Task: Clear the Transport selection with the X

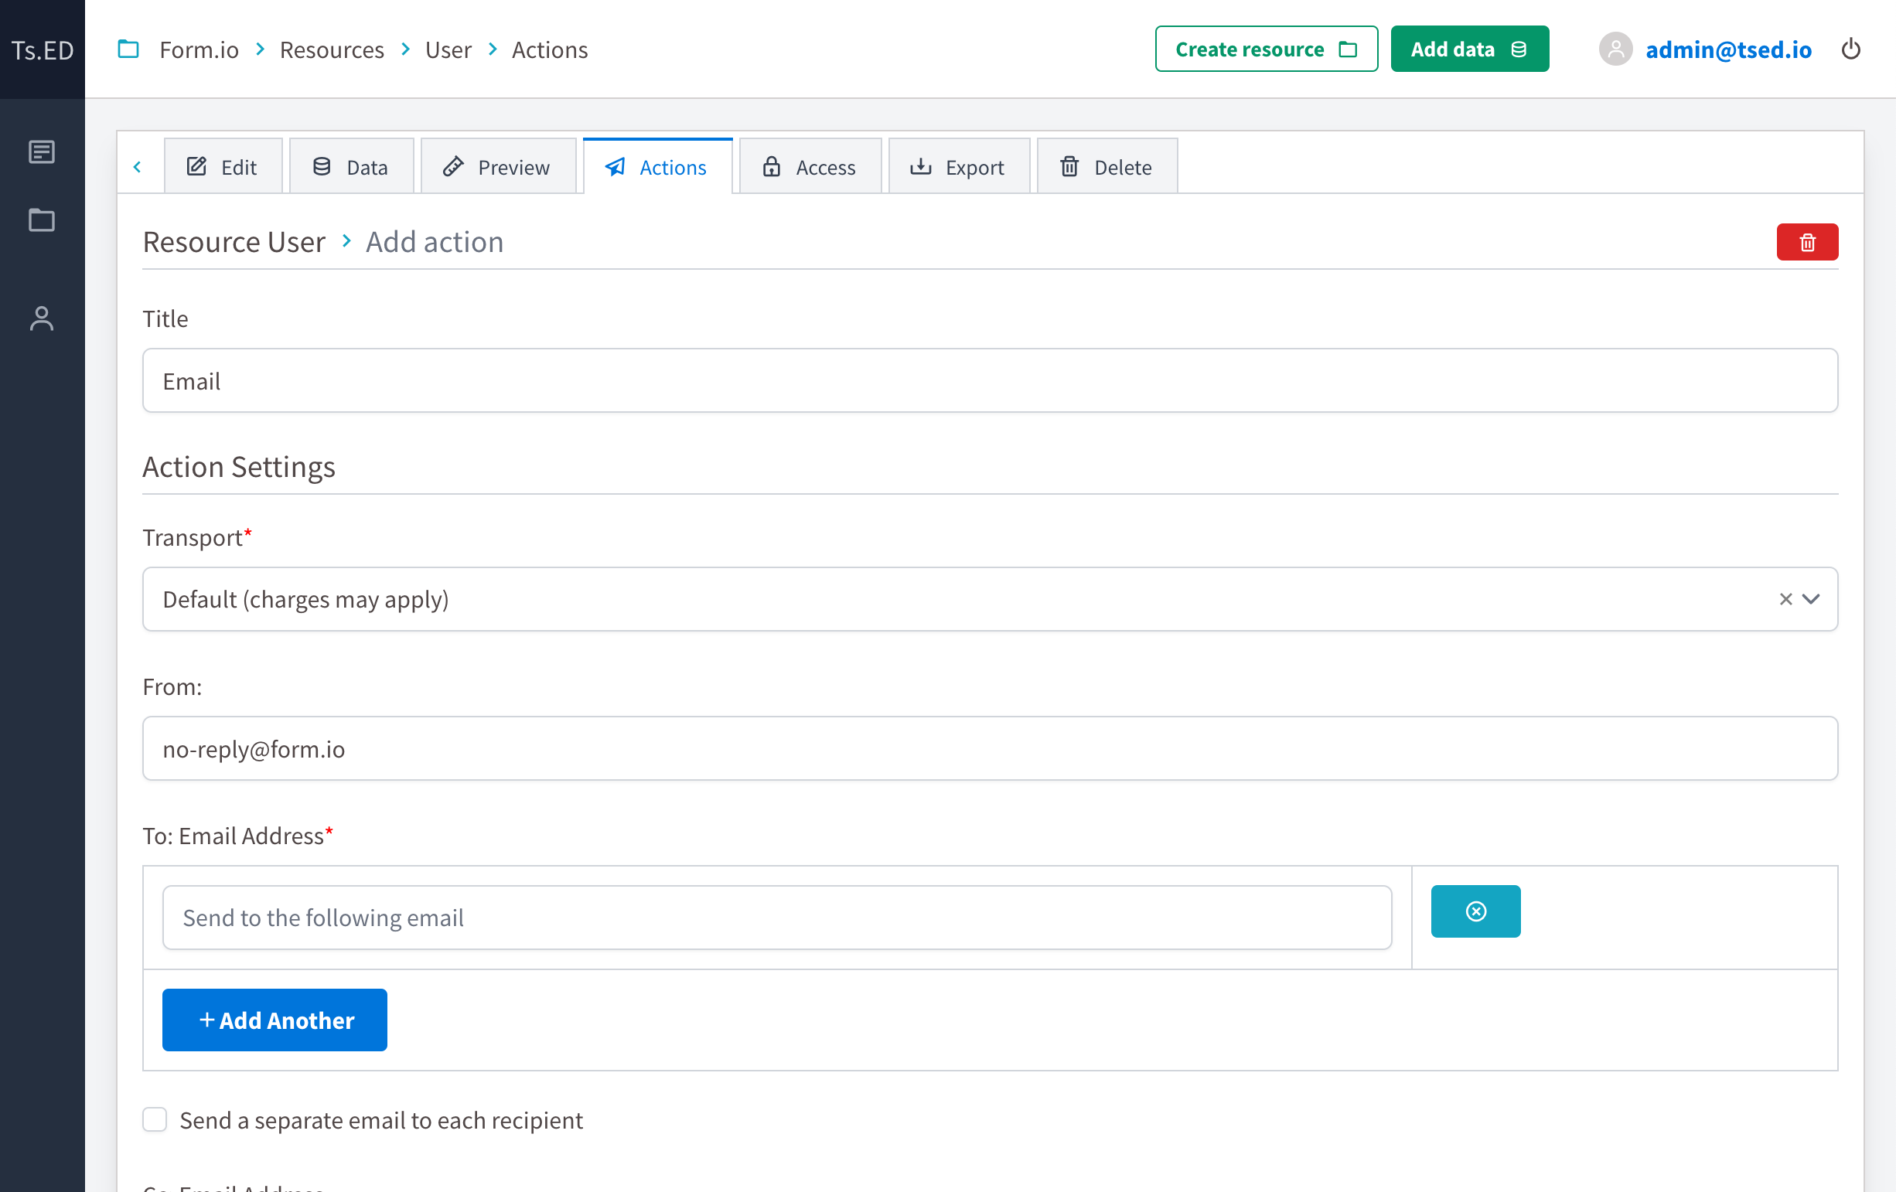Action: point(1784,599)
